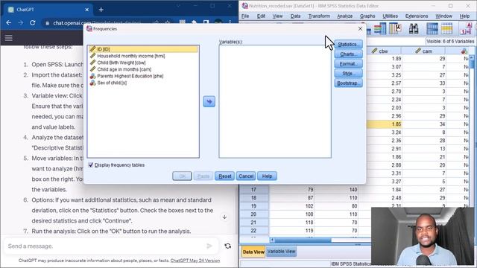Select Sex of child [s] variable
477x268 pixels.
(112, 83)
